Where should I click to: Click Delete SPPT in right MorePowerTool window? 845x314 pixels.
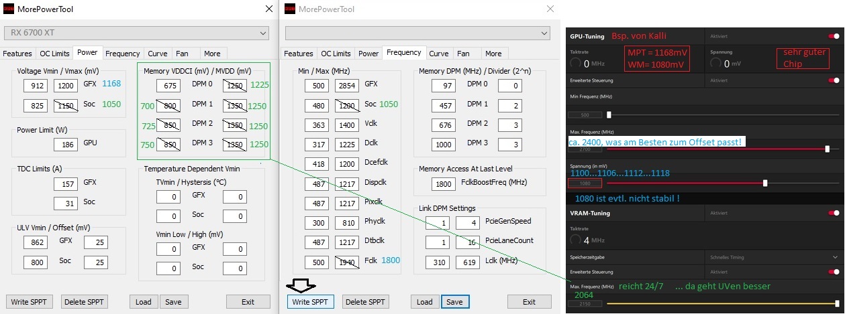[x=366, y=301]
